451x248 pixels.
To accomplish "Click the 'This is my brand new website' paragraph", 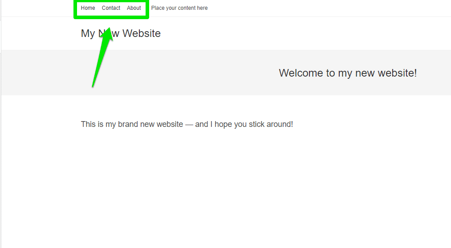I will pyautogui.click(x=187, y=124).
